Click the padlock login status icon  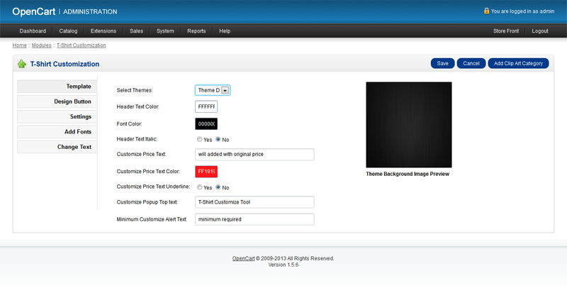tap(486, 11)
